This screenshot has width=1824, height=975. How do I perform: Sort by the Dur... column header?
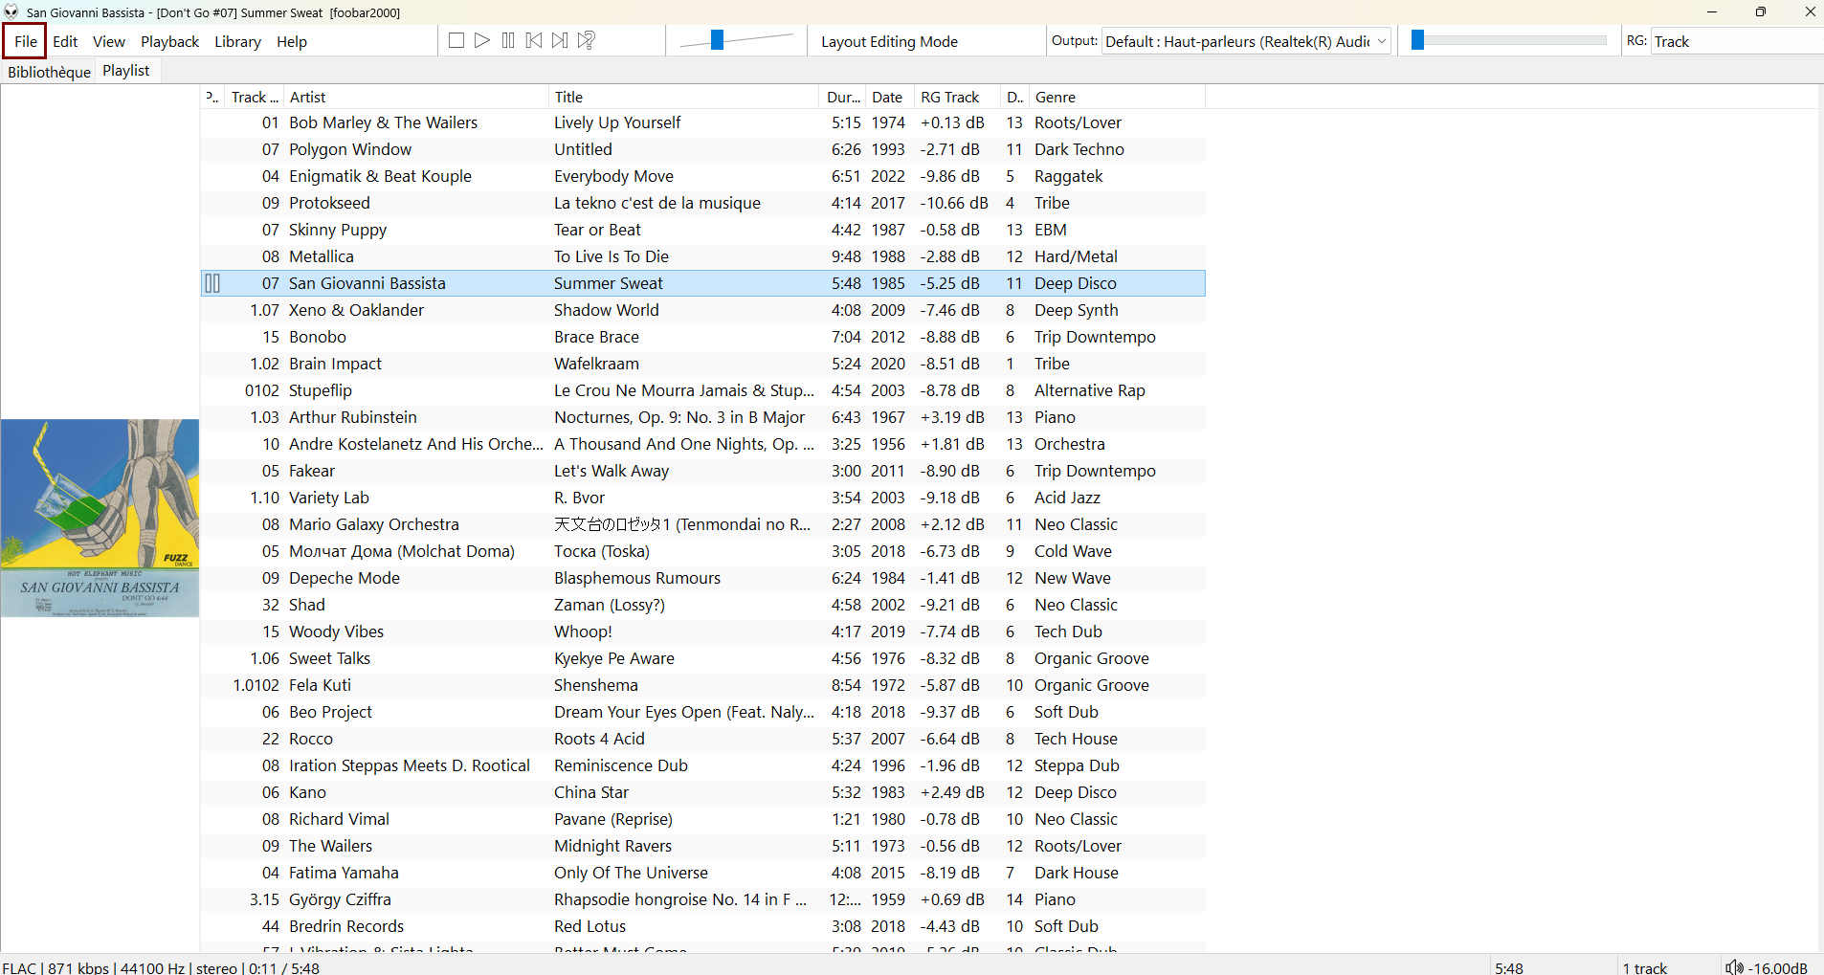pyautogui.click(x=843, y=97)
